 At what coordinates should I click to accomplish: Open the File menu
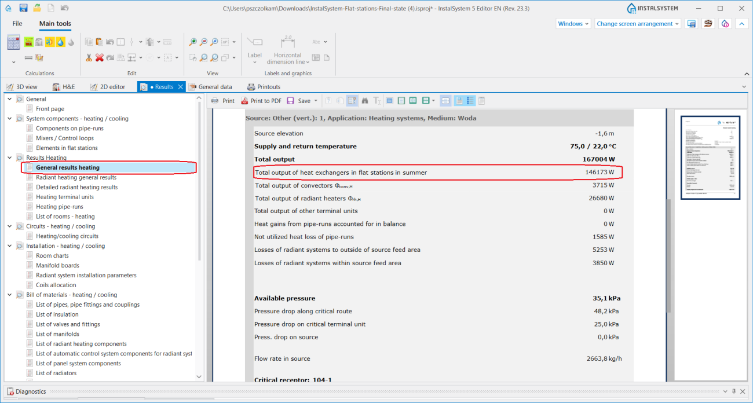click(x=17, y=24)
